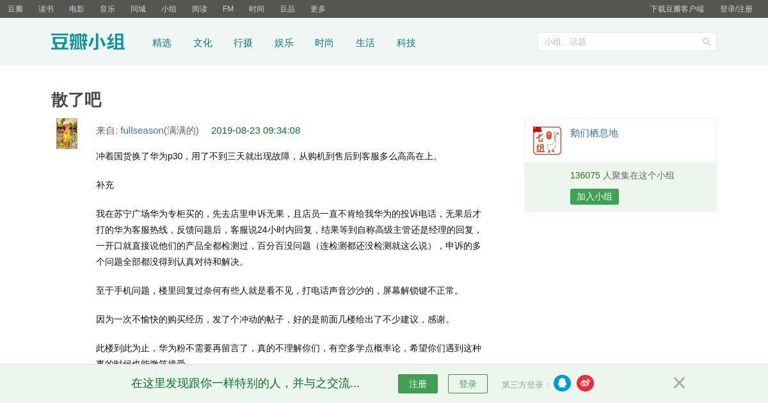Expand the 更多 menu in the top bar
Screen dimensions: 768x403
coord(318,9)
